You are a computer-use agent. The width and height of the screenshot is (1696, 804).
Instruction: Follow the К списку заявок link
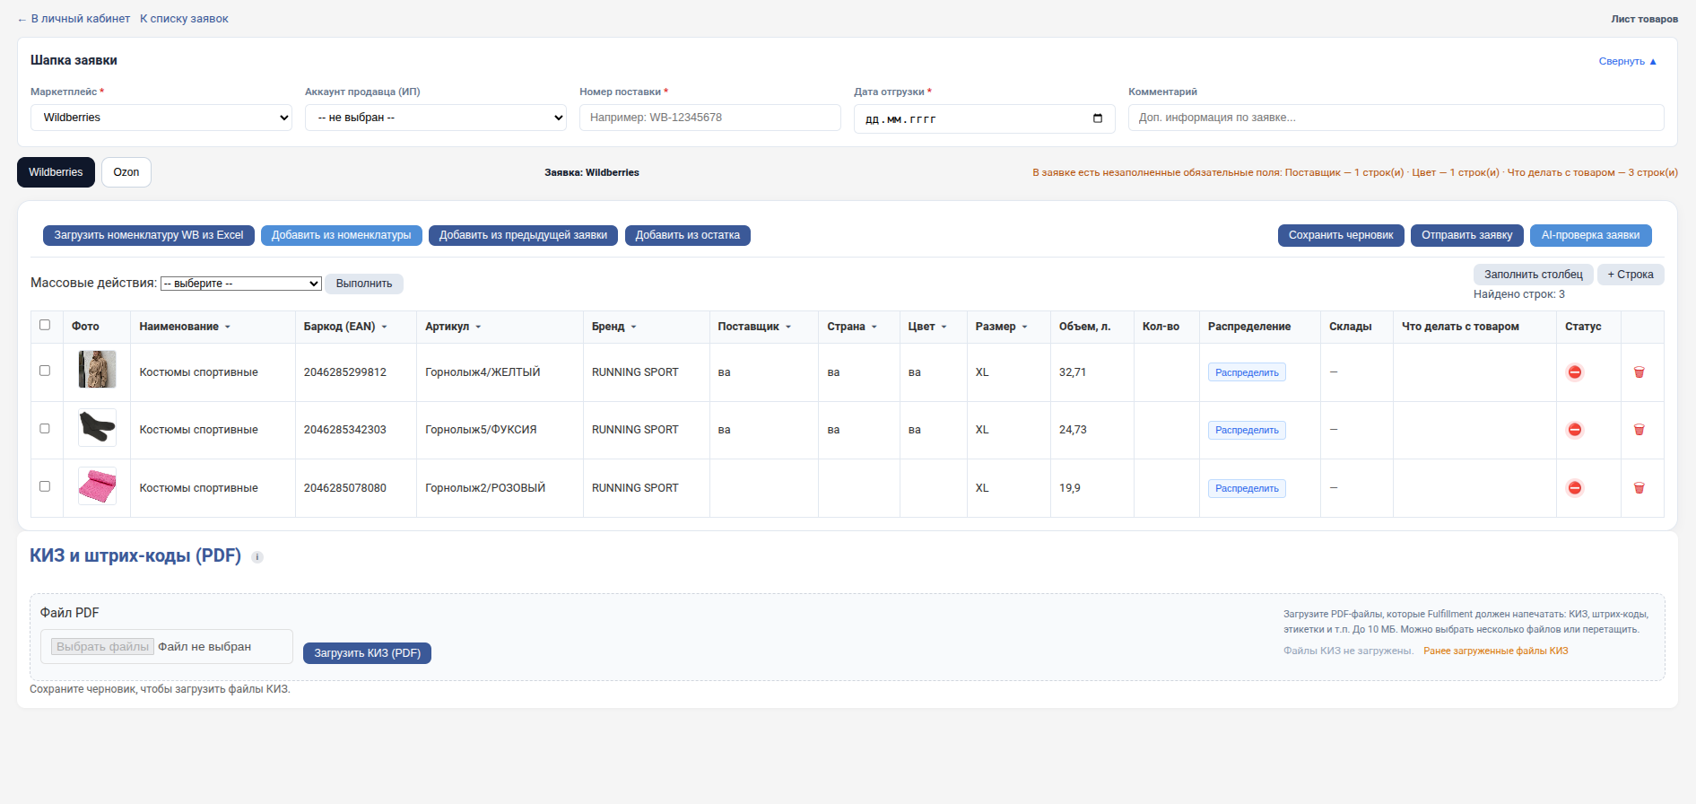tap(184, 19)
